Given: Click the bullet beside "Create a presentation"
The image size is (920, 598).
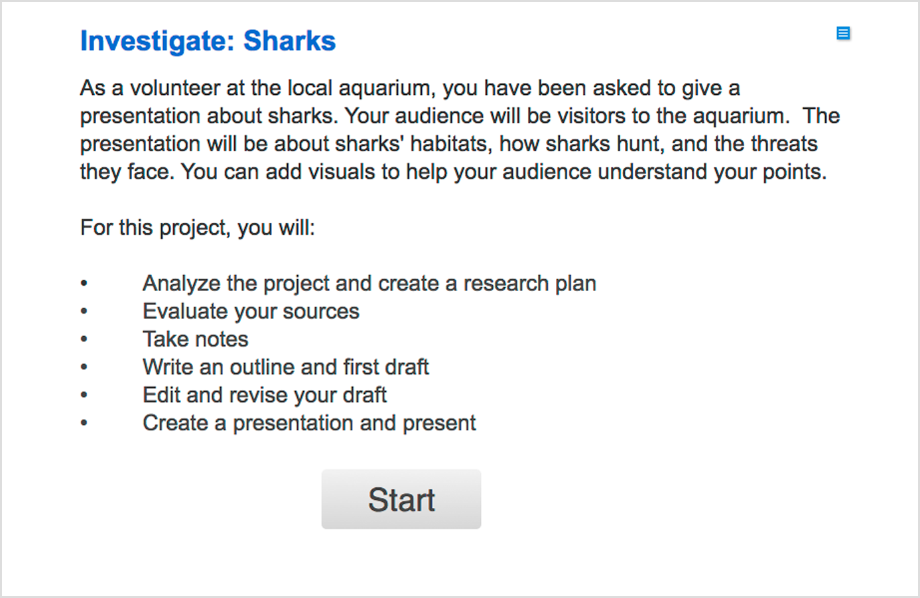Looking at the screenshot, I should click(x=84, y=423).
